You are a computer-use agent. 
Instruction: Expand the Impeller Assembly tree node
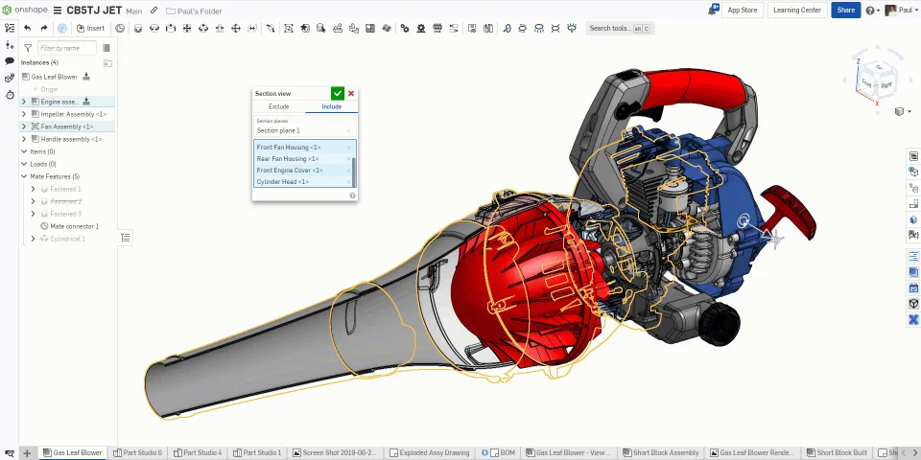pos(24,114)
